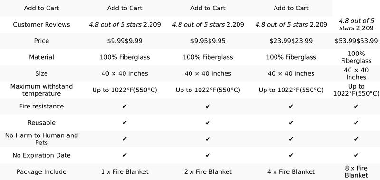Screen dimensions: 380x180
Task: Click Reusable checkmark for 2 x pack
Action: [208, 123]
